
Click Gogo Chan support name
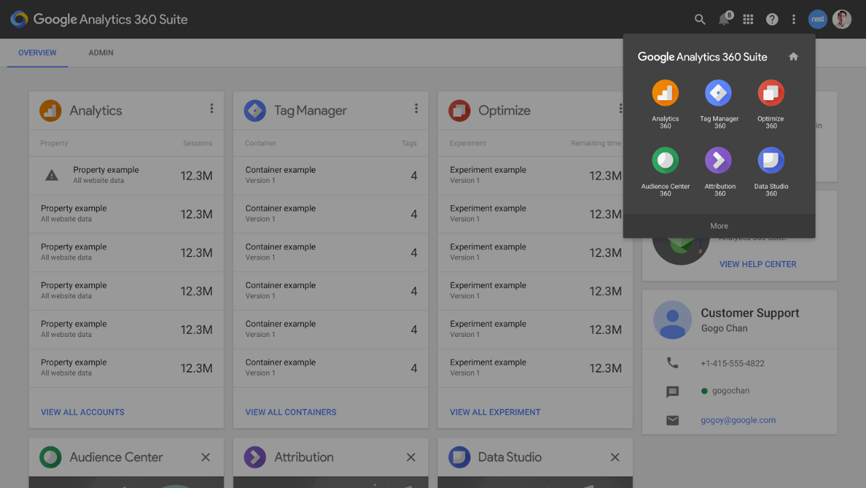724,328
